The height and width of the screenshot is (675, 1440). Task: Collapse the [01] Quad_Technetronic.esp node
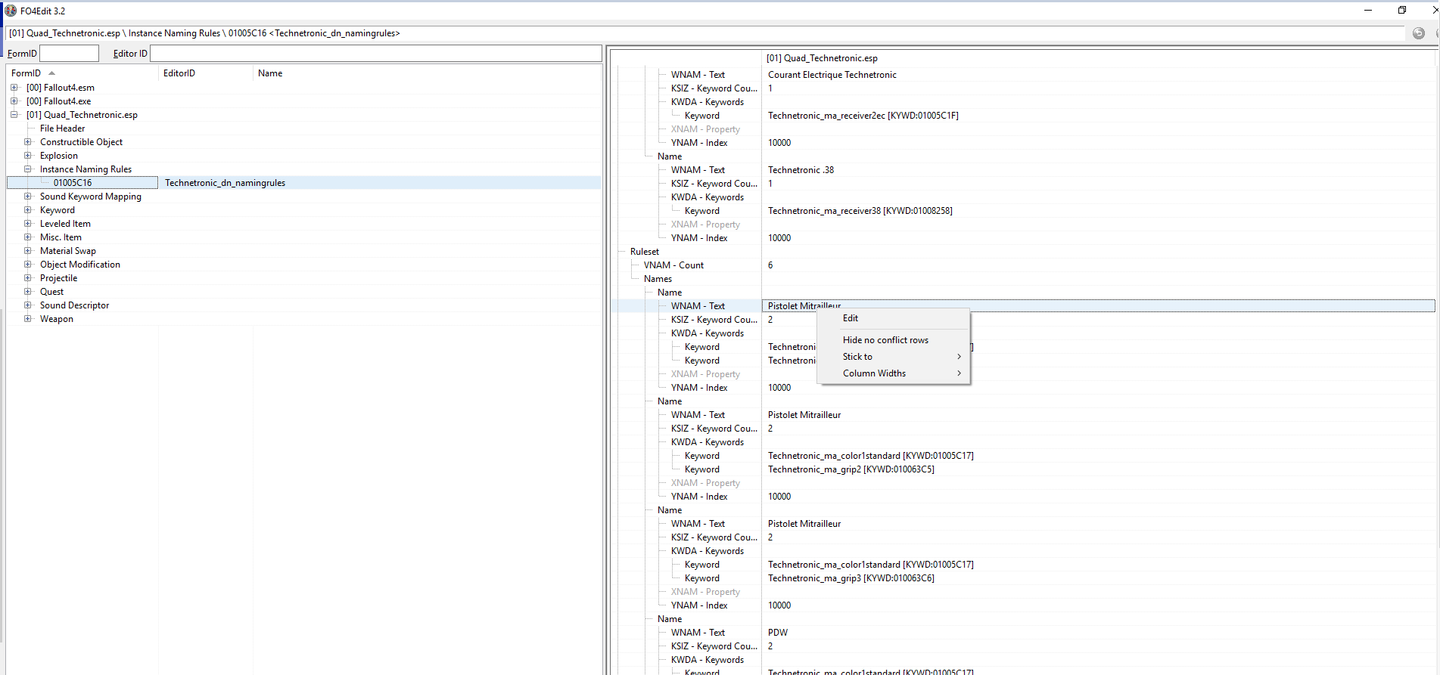(x=14, y=115)
